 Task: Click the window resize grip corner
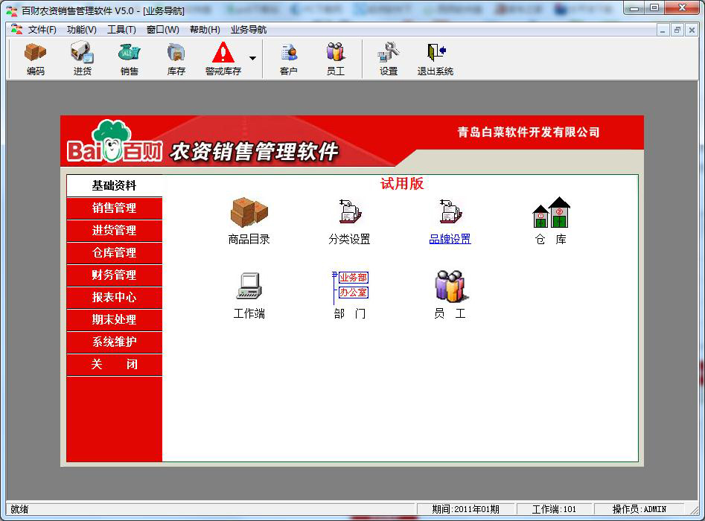tap(694, 510)
